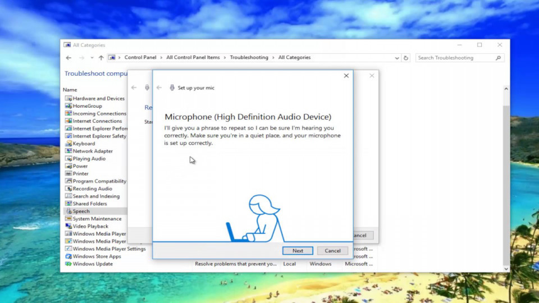Open the recent locations dropdown arrow
The image size is (539, 303).
[92, 58]
